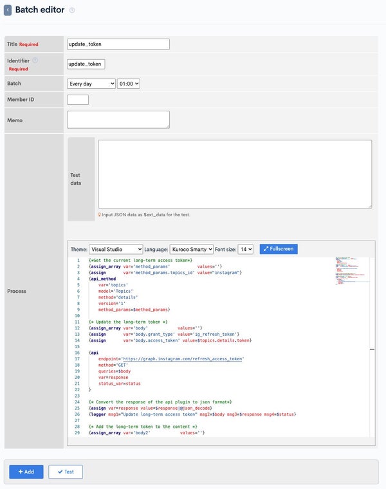The height and width of the screenshot is (489, 386).
Task: Click 'method_params=$method_params}' on line 9
Action: point(134,309)
